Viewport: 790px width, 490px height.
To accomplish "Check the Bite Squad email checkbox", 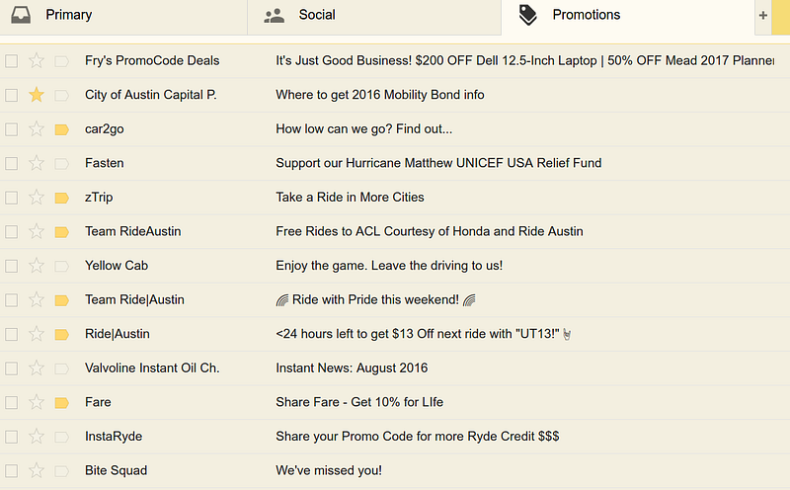I will point(11,471).
